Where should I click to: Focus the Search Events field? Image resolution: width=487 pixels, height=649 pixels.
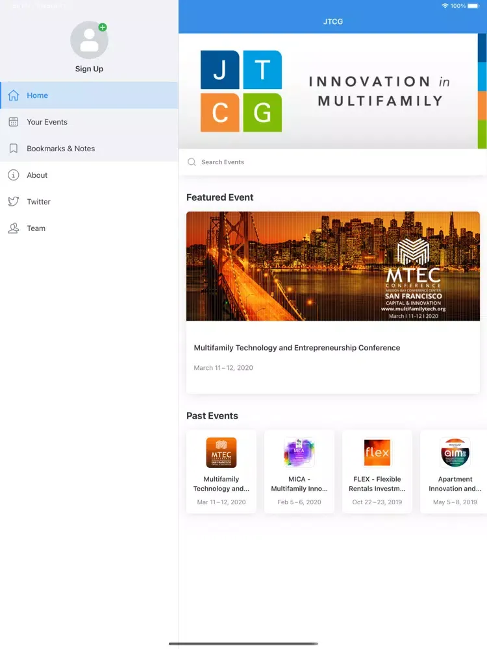332,162
